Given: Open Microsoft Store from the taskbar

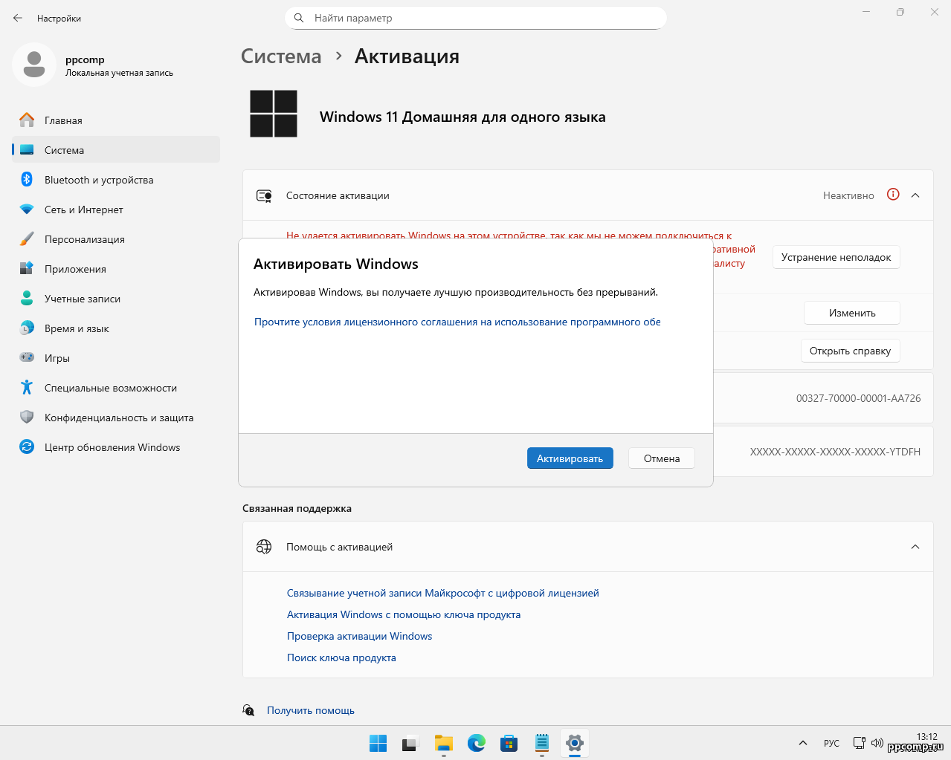Looking at the screenshot, I should coord(509,743).
